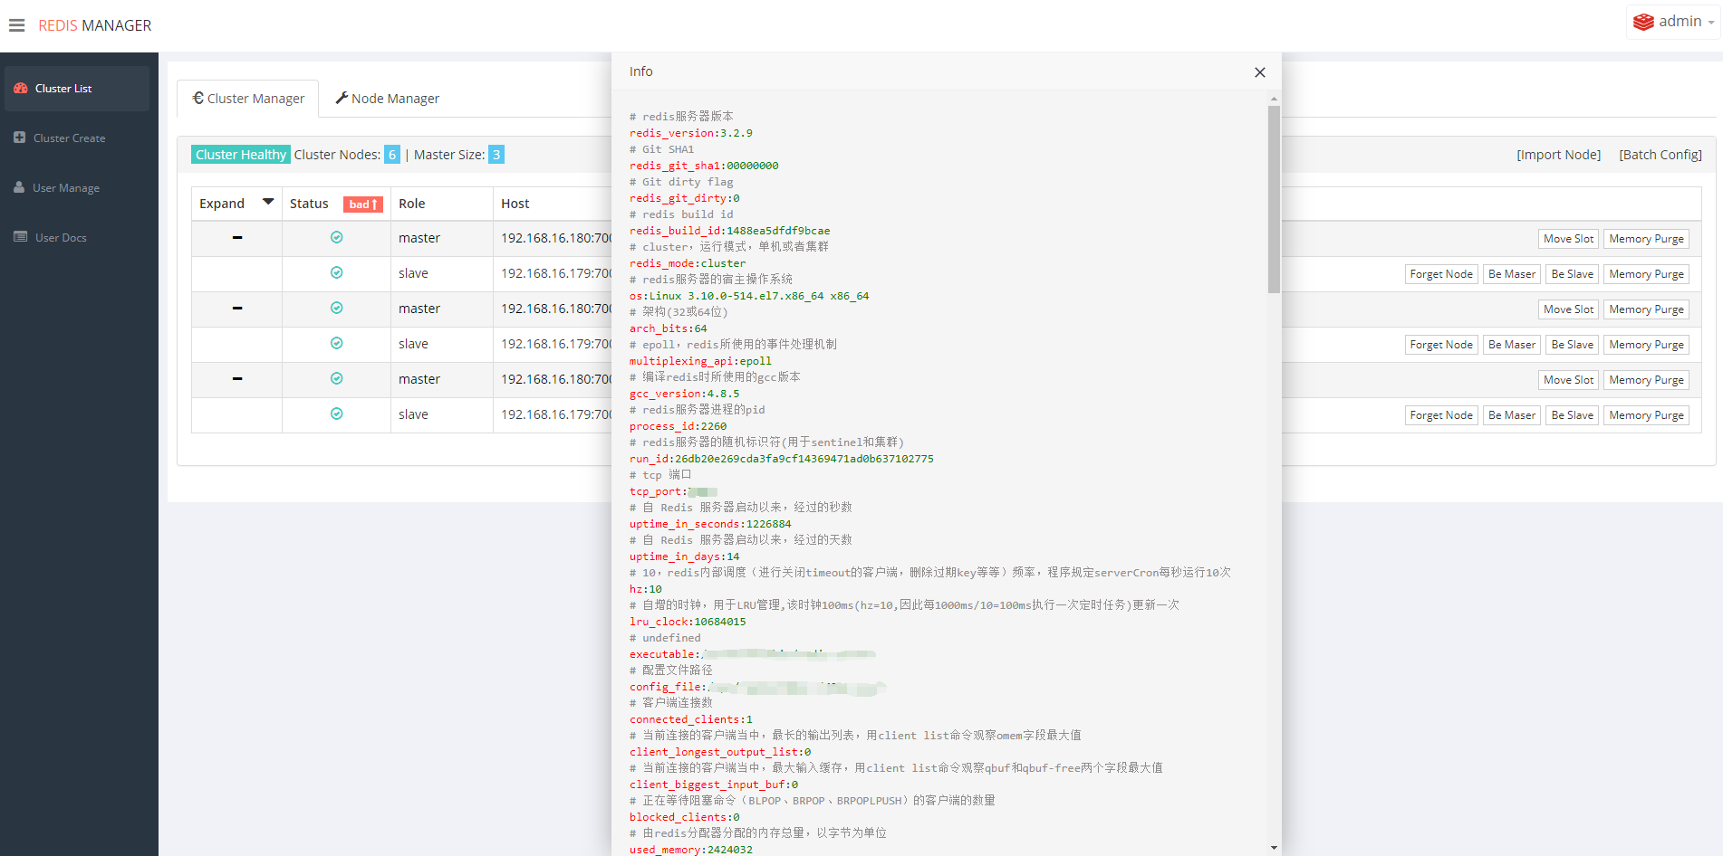Click Be Slave for third slave
Image resolution: width=1723 pixels, height=856 pixels.
point(1572,415)
